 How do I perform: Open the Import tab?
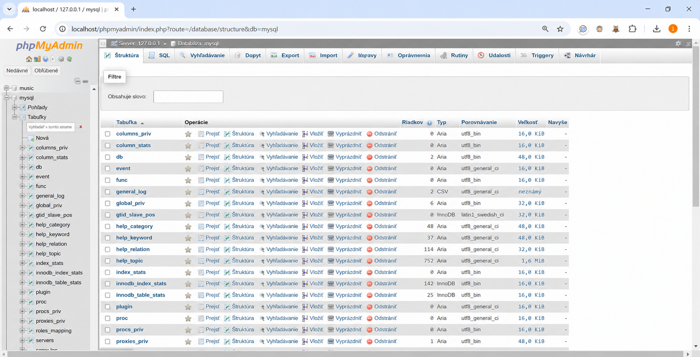[324, 55]
